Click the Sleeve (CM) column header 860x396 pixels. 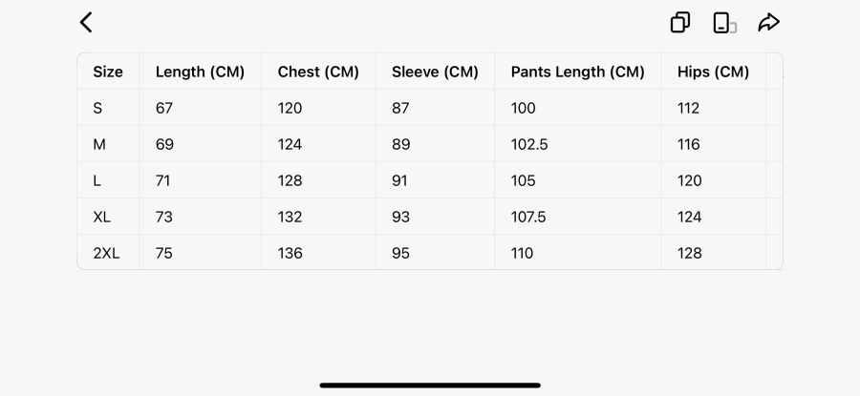(435, 72)
